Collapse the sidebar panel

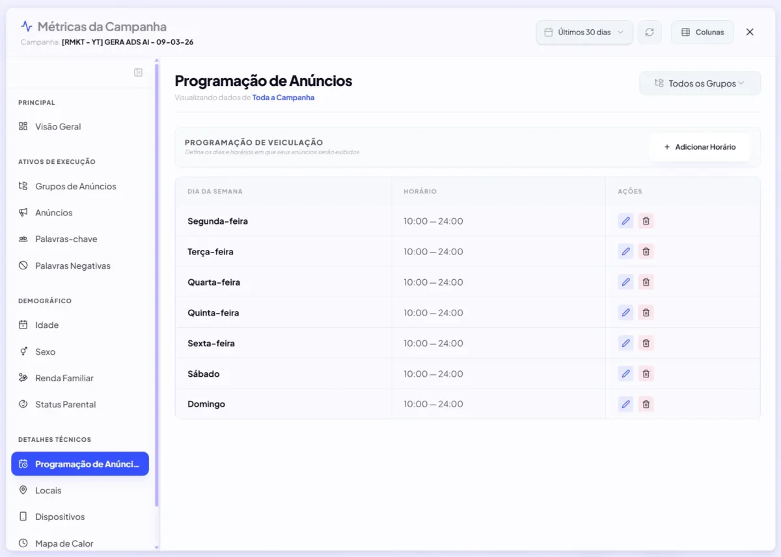click(138, 72)
